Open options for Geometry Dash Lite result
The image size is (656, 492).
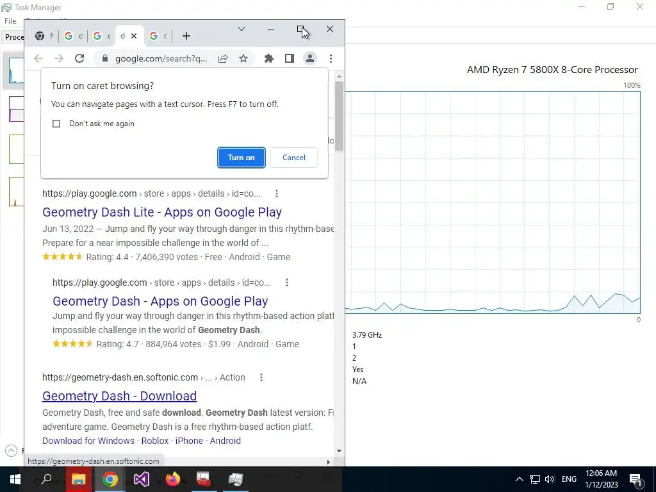pos(277,193)
